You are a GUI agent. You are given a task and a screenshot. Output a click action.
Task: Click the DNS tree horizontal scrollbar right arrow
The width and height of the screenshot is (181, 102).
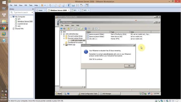tap(84, 87)
